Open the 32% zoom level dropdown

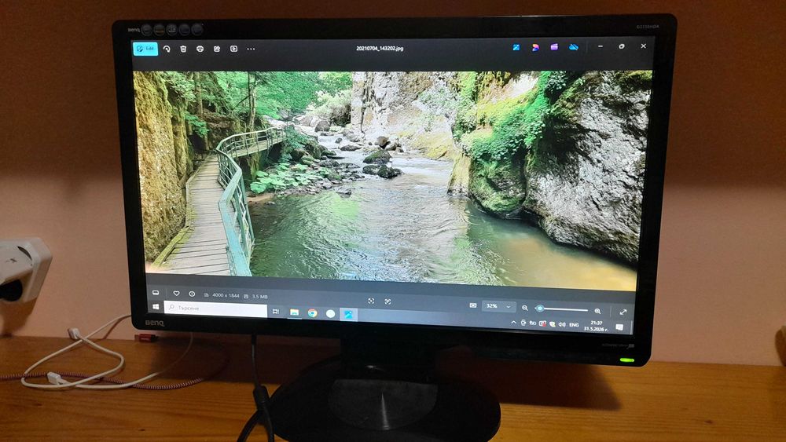pyautogui.click(x=499, y=306)
